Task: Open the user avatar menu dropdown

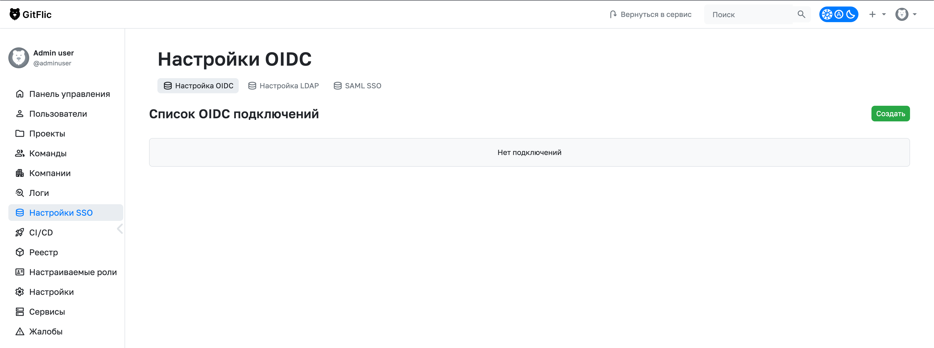Action: 906,15
